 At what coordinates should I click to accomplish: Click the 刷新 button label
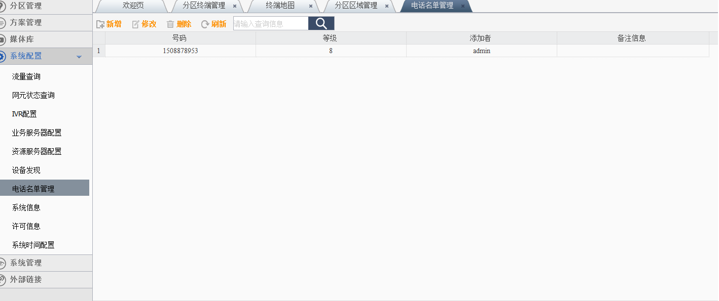(219, 24)
